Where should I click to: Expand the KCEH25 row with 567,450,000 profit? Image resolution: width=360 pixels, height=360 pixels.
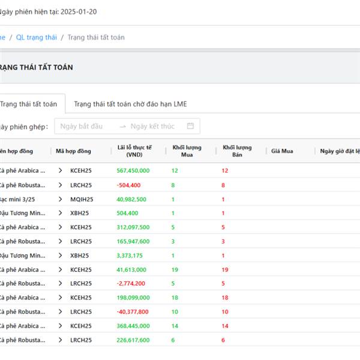click(60, 170)
